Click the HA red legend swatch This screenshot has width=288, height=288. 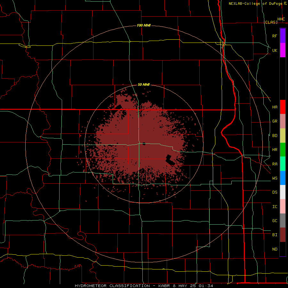tap(283, 107)
